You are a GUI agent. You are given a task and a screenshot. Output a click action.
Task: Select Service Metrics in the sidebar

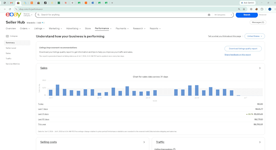pos(13,64)
